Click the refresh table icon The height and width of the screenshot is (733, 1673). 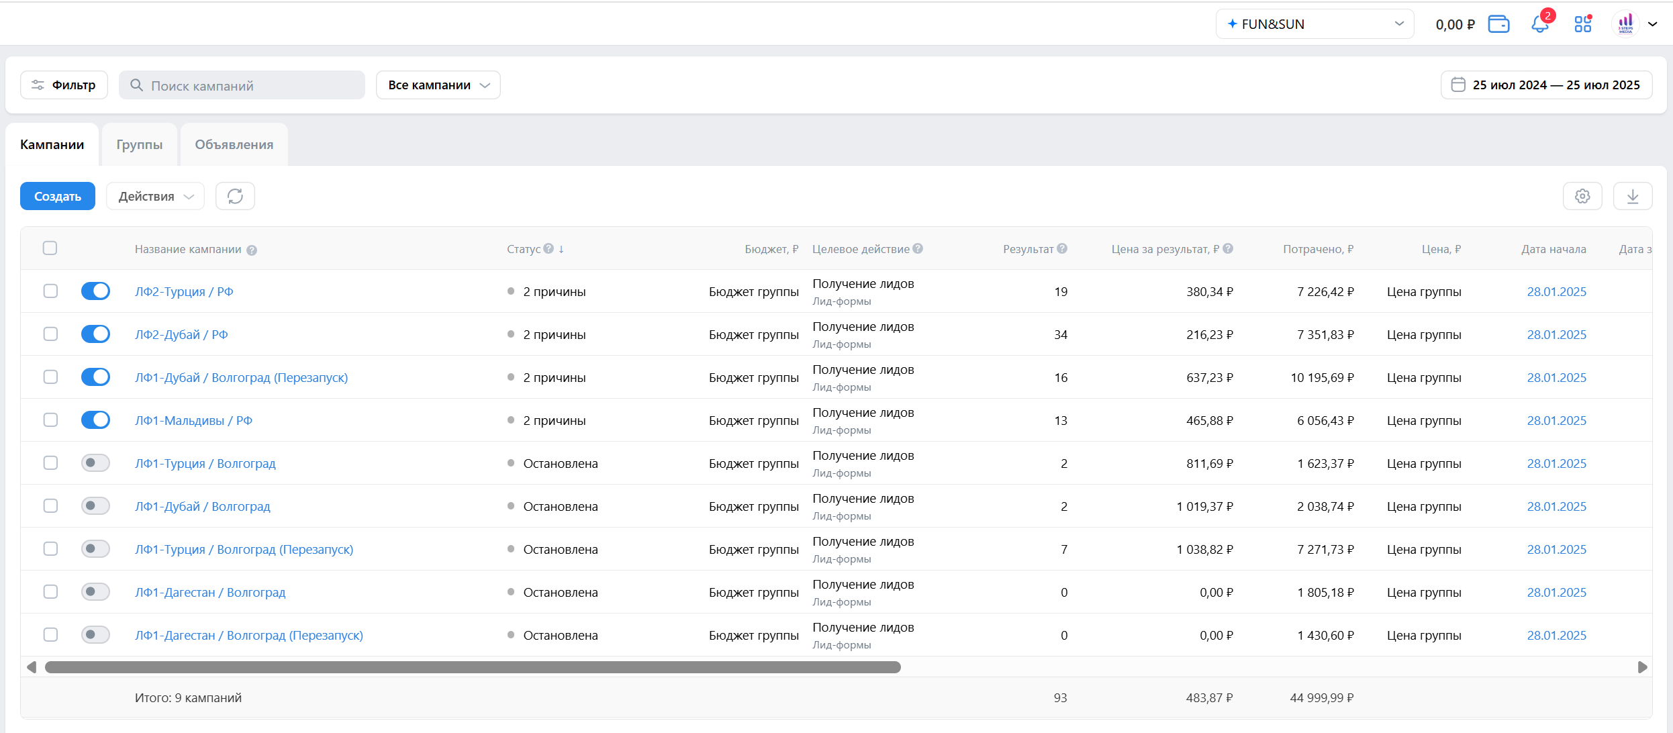(235, 196)
